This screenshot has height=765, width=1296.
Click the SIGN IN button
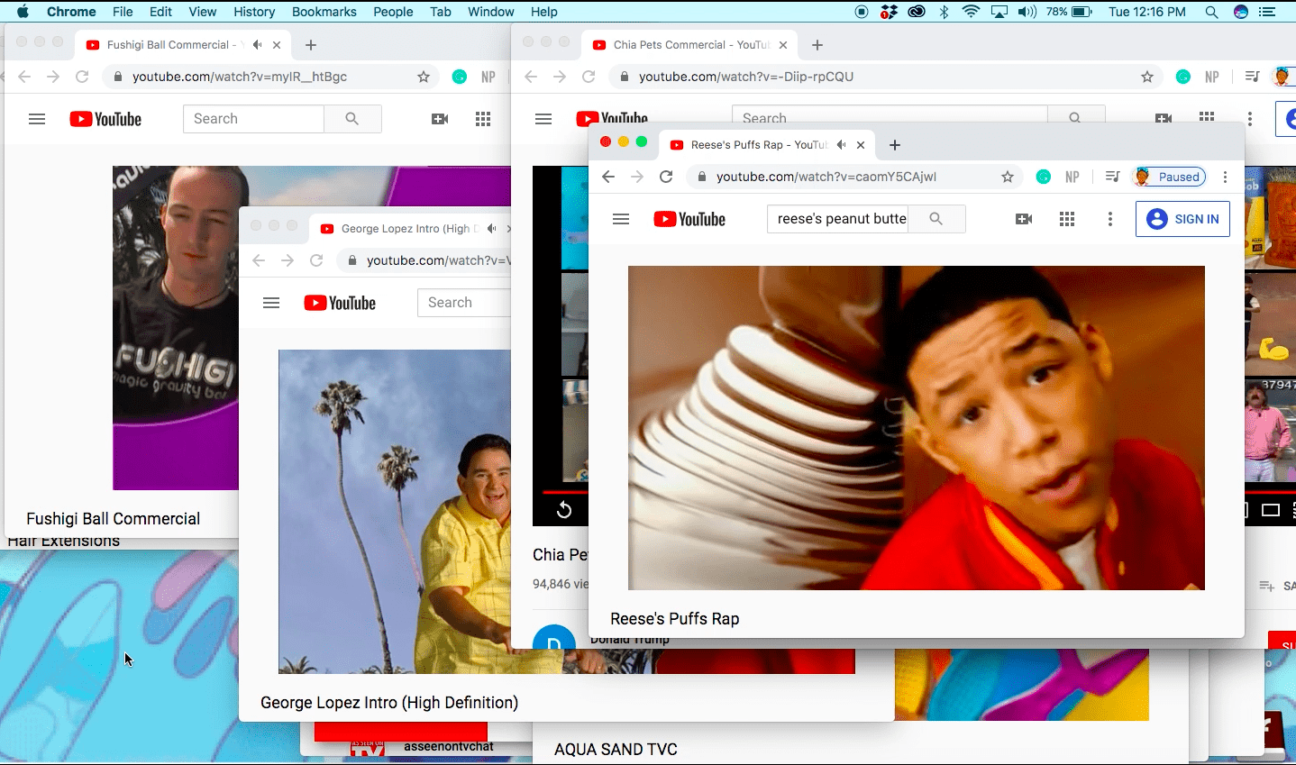pos(1182,219)
